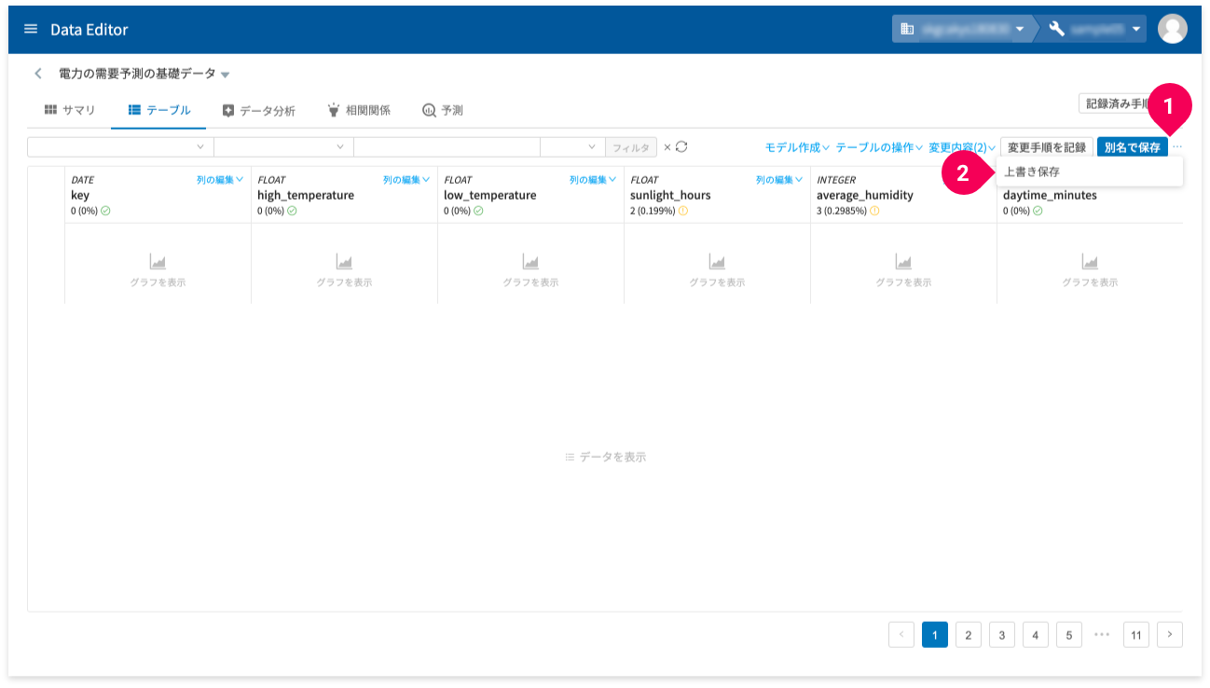Show graph for high_temperature column
Screen dimensions: 1210x688
pos(344,271)
